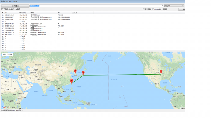The width and height of the screenshot is (211, 118).
Task: Click latency 63 / 63 / 63
Action: click(23, 35)
